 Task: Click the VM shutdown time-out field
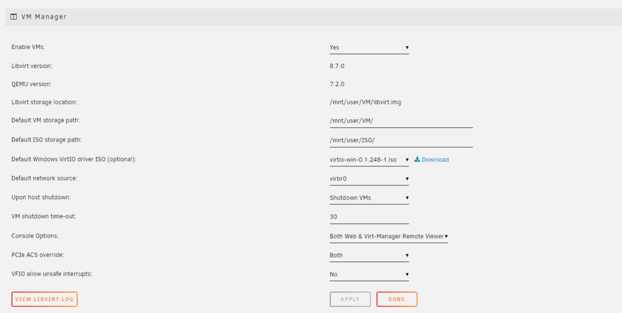(x=369, y=217)
